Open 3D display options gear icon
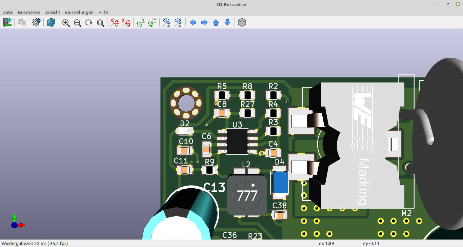Screen dimensions: 463x247 click(36, 22)
